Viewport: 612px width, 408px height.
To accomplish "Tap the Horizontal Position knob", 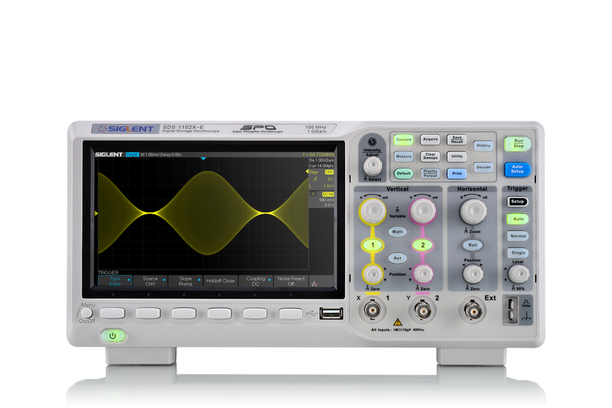I will (473, 274).
